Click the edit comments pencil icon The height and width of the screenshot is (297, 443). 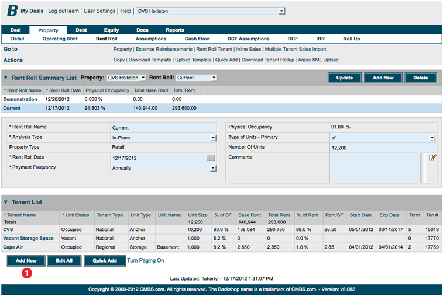pyautogui.click(x=432, y=158)
